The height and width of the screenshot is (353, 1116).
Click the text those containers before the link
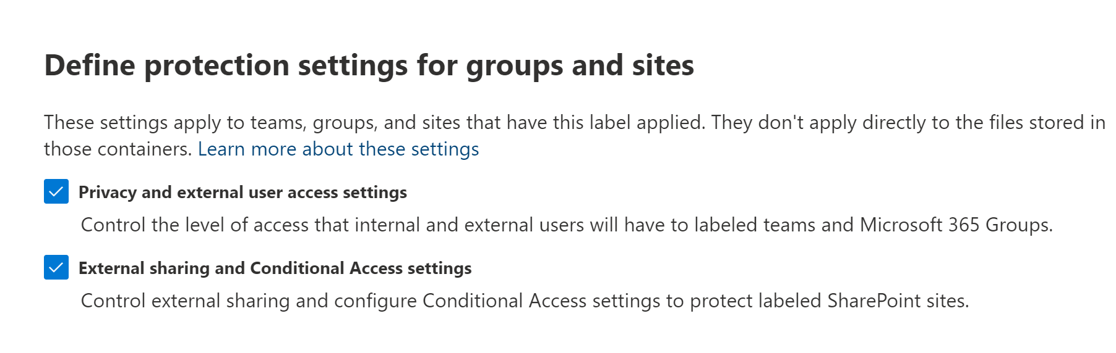pyautogui.click(x=117, y=149)
